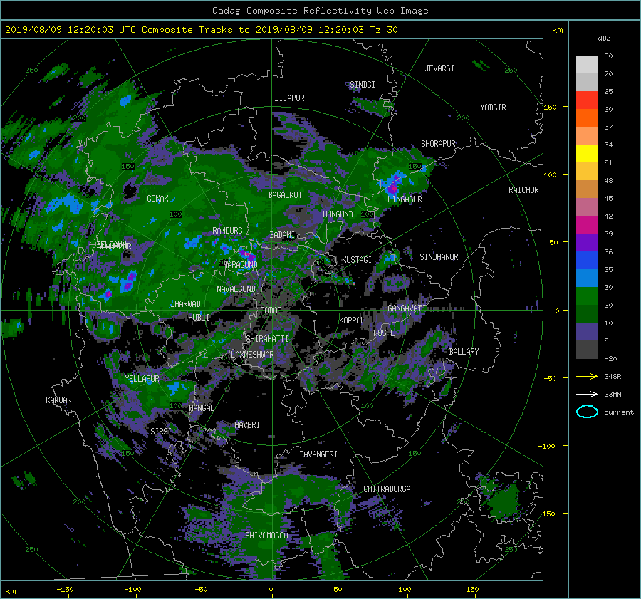Click the SINDGI city label
This screenshot has width=641, height=599.
[363, 85]
